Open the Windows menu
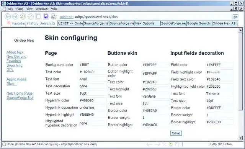Image resolution: width=245 pixels, height=149 pixels. (42, 9)
